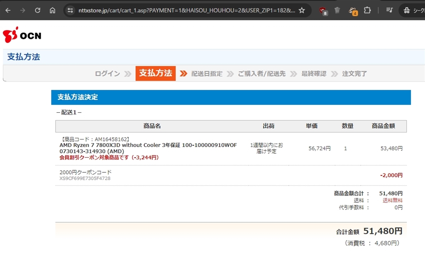Screen dimensions: 425x265
Task: Select the ご購入者/配送先 step
Action: point(261,74)
